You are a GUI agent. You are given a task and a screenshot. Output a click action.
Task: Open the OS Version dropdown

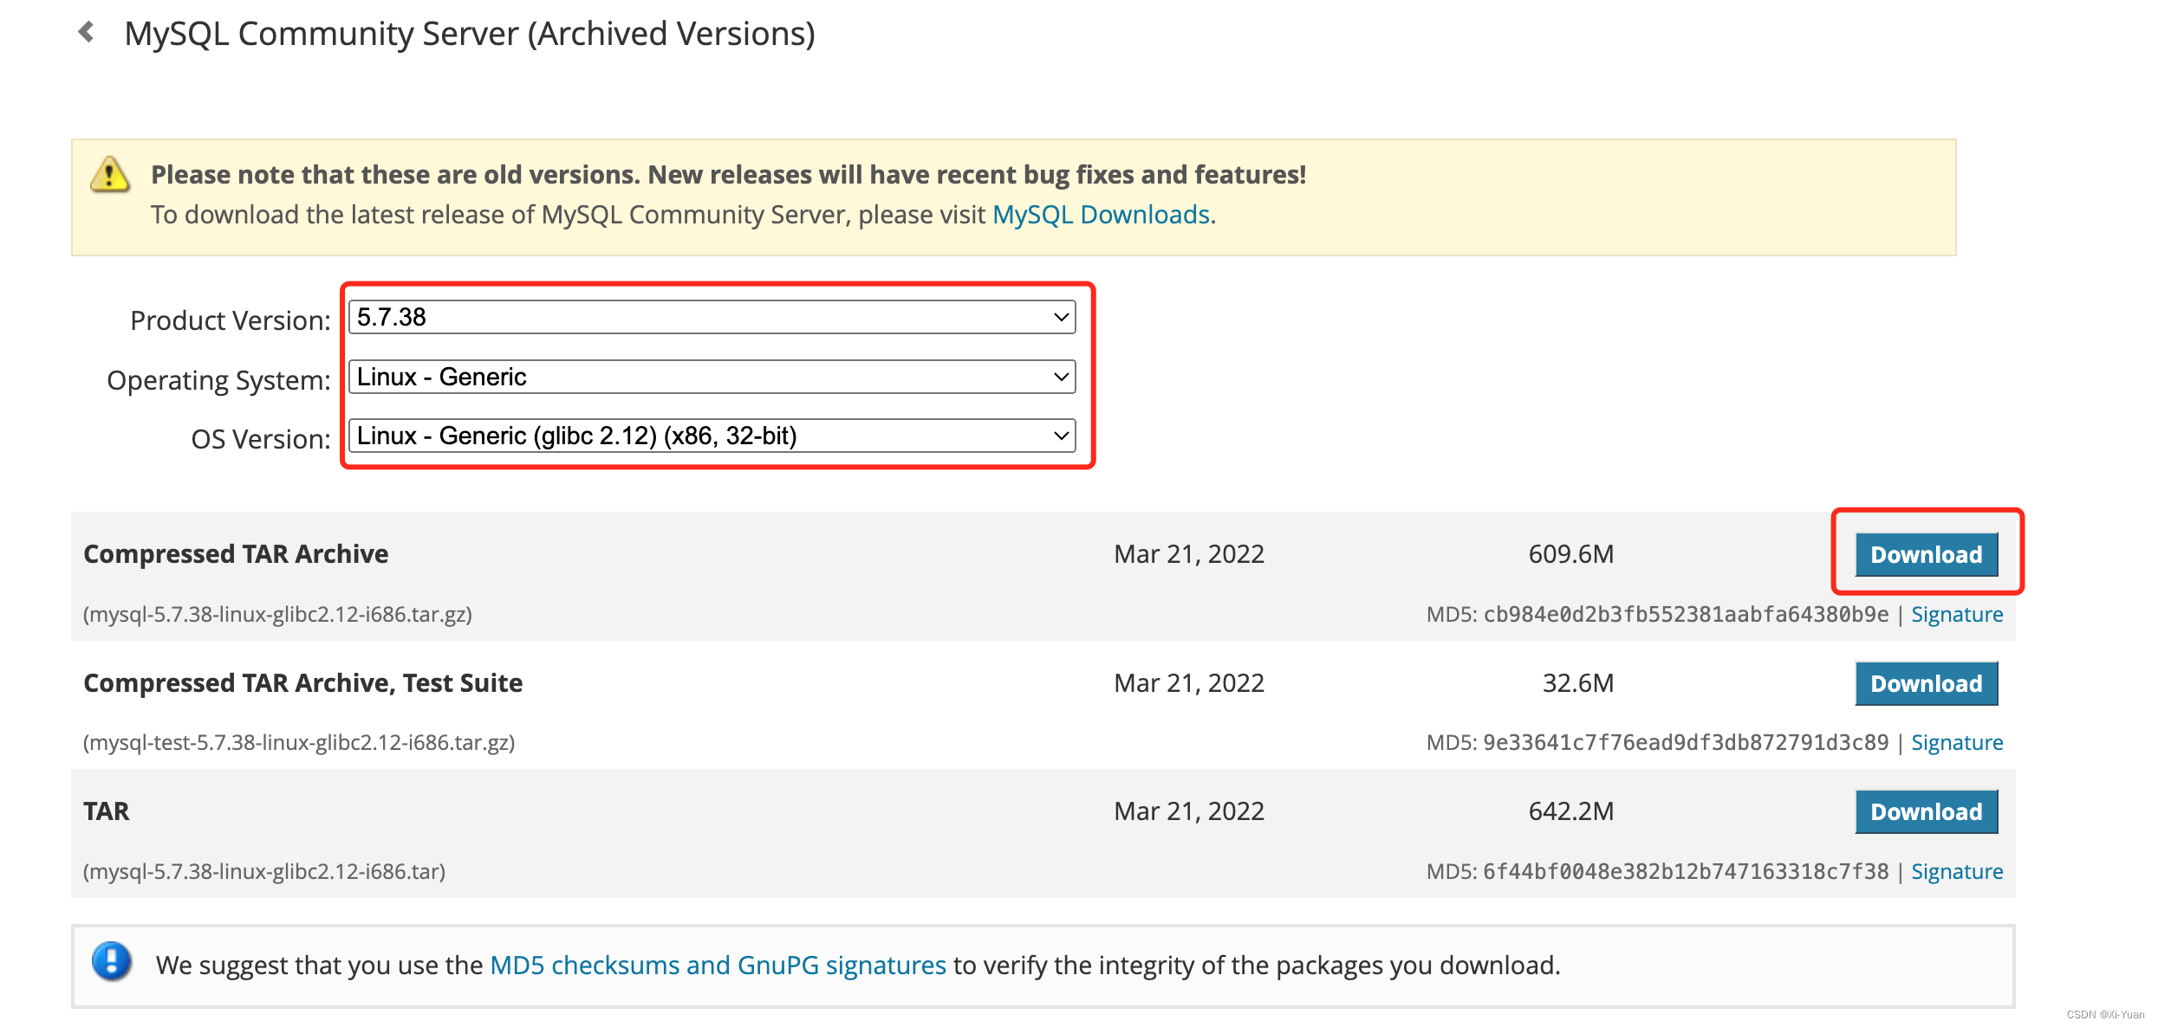pyautogui.click(x=712, y=436)
